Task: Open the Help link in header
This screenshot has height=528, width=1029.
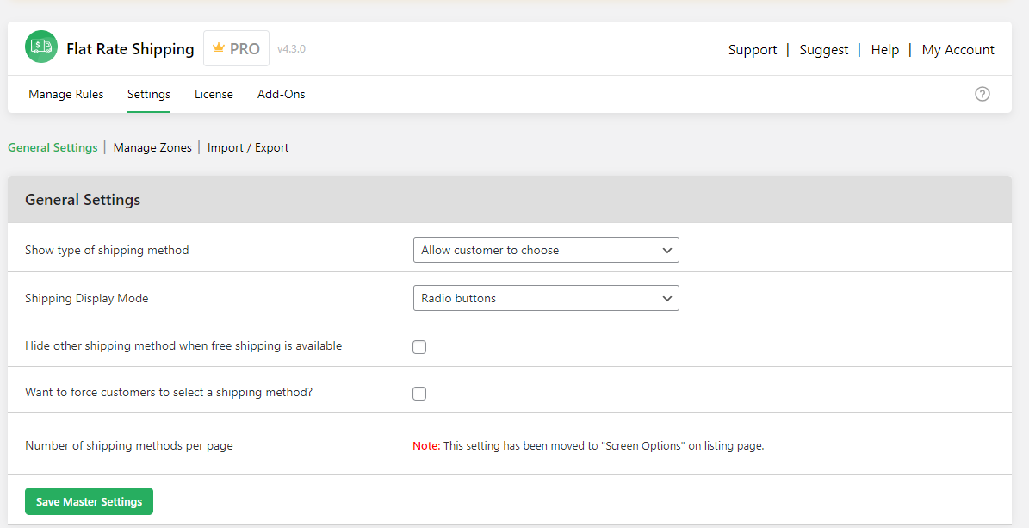Action: pos(884,50)
